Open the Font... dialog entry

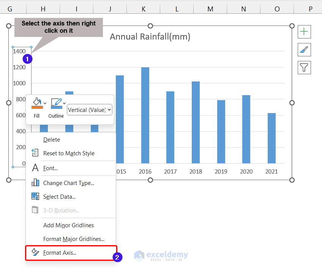(x=71, y=168)
